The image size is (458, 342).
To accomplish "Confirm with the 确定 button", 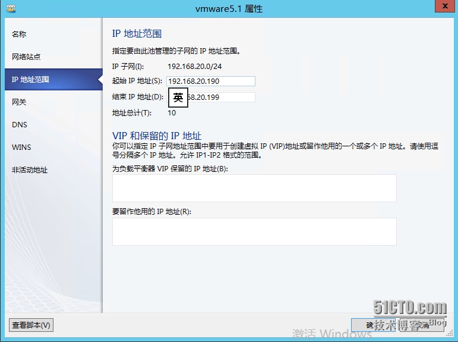I will point(373,325).
